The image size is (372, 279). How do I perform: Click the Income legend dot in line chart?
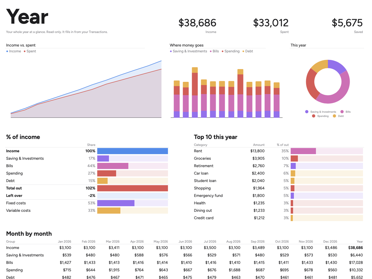[7, 51]
